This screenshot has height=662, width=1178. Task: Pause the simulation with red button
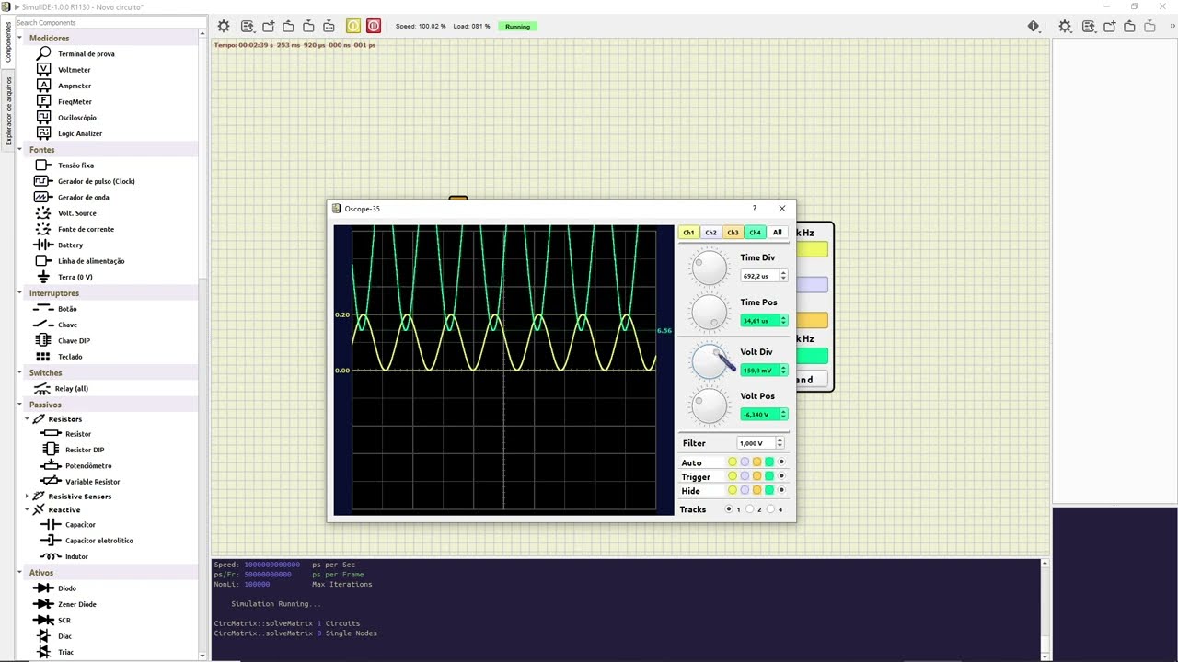(374, 26)
